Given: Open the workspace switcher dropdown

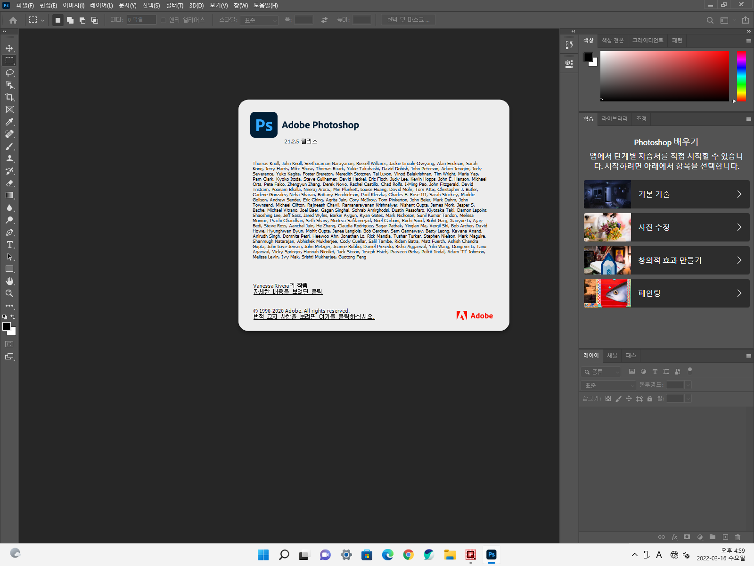Looking at the screenshot, I should click(727, 20).
